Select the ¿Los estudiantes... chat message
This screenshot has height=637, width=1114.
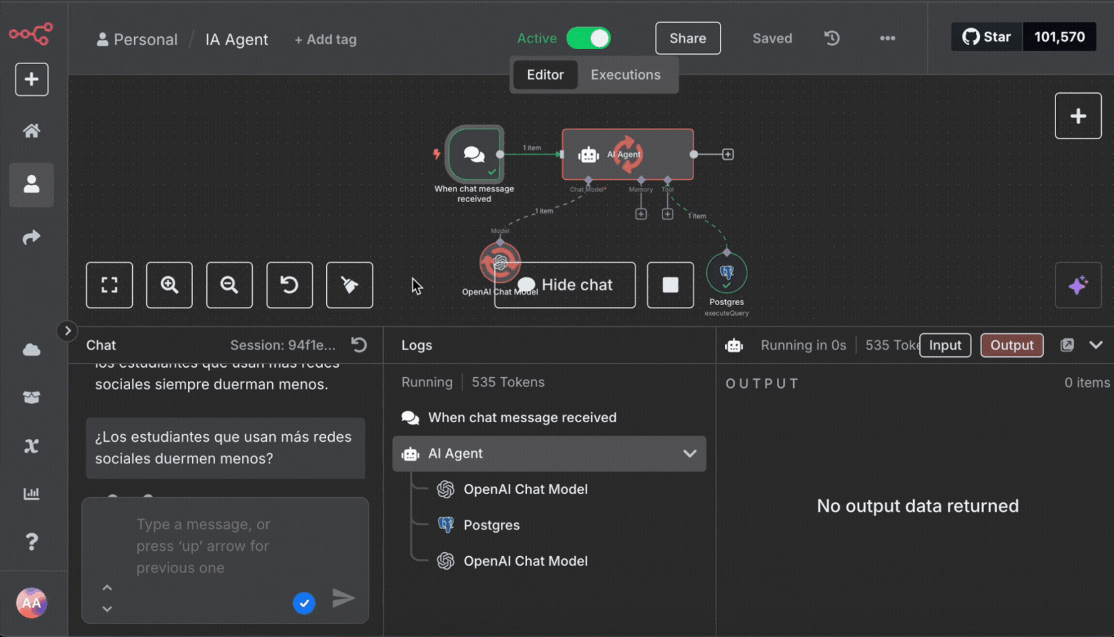[x=225, y=448]
